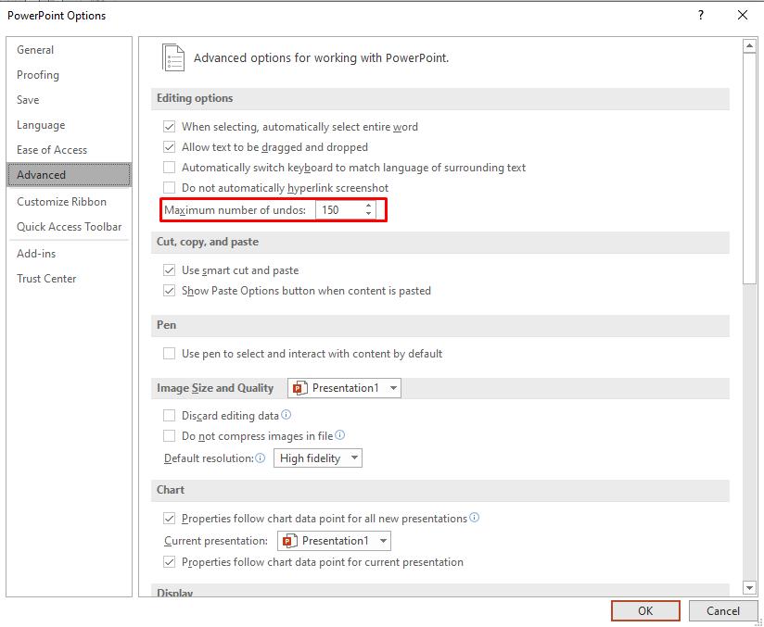Viewport: 764px width, 627px height.
Task: Increase maximum undos with up arrow
Action: 369,206
